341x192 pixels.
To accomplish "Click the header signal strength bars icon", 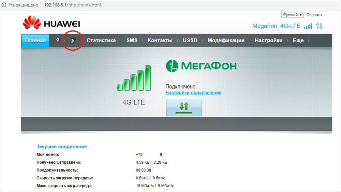I will (x=308, y=26).
